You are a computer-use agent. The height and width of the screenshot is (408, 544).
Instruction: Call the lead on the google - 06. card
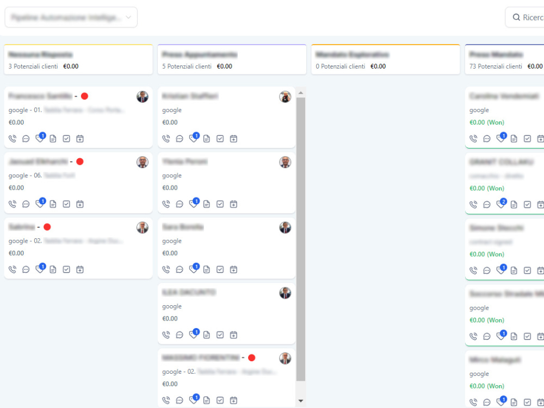click(x=13, y=204)
